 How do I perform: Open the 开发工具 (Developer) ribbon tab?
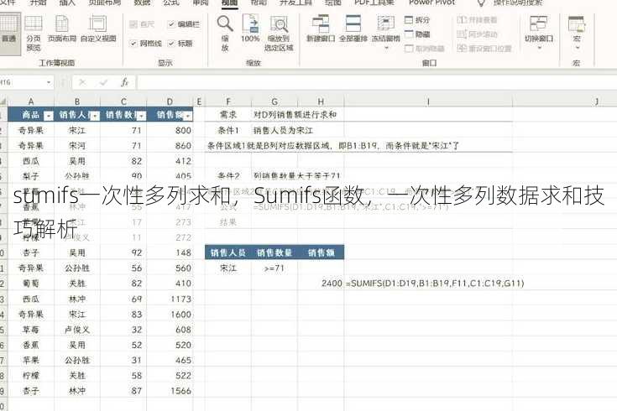294,3
